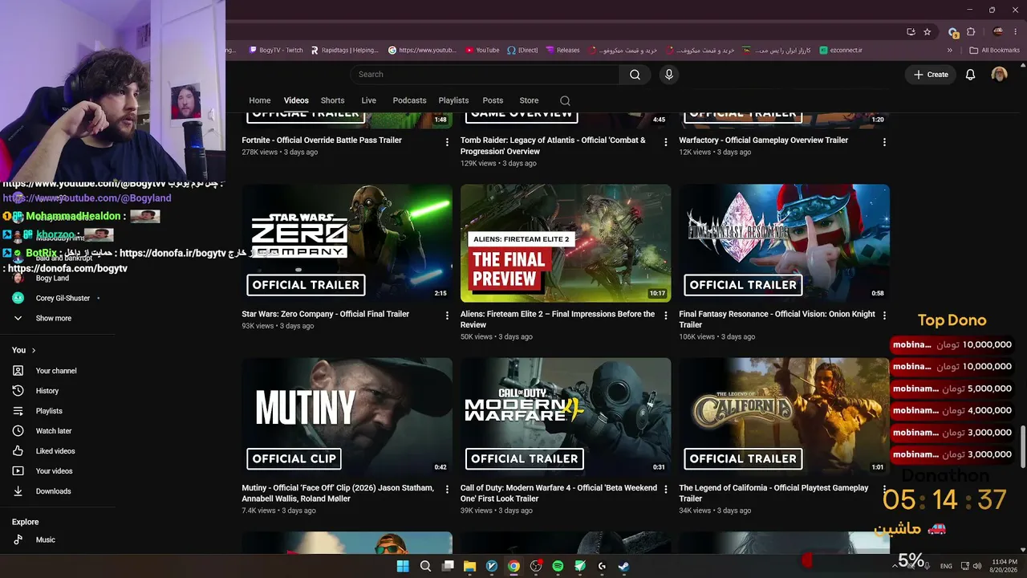
Task: Open options menu for Aliens: Fireteam Elite 2
Action: [x=665, y=316]
